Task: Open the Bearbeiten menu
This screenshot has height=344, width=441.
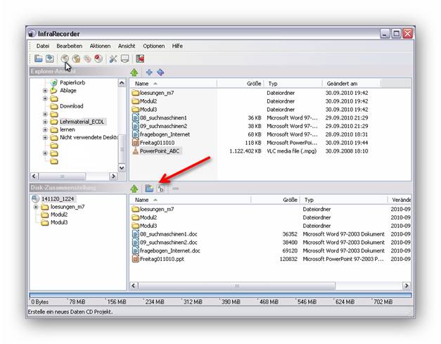Action: (69, 46)
